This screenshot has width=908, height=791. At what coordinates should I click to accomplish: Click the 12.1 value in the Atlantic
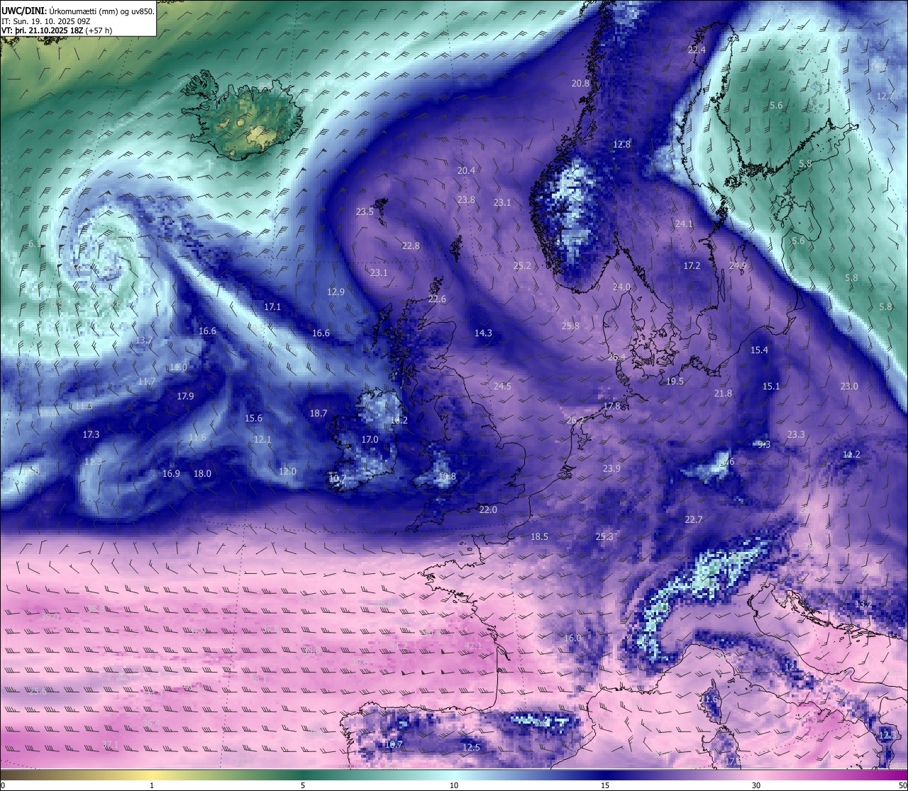262,440
